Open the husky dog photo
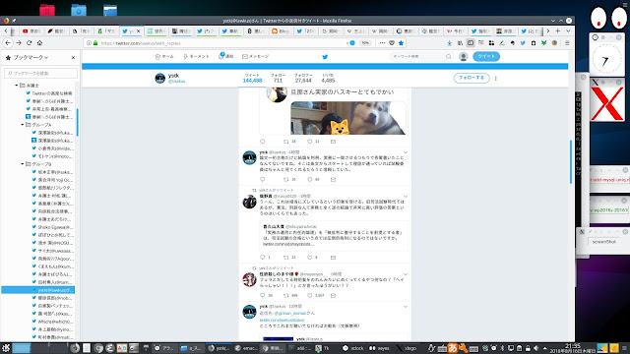The height and width of the screenshot is (354, 630). coord(347,118)
